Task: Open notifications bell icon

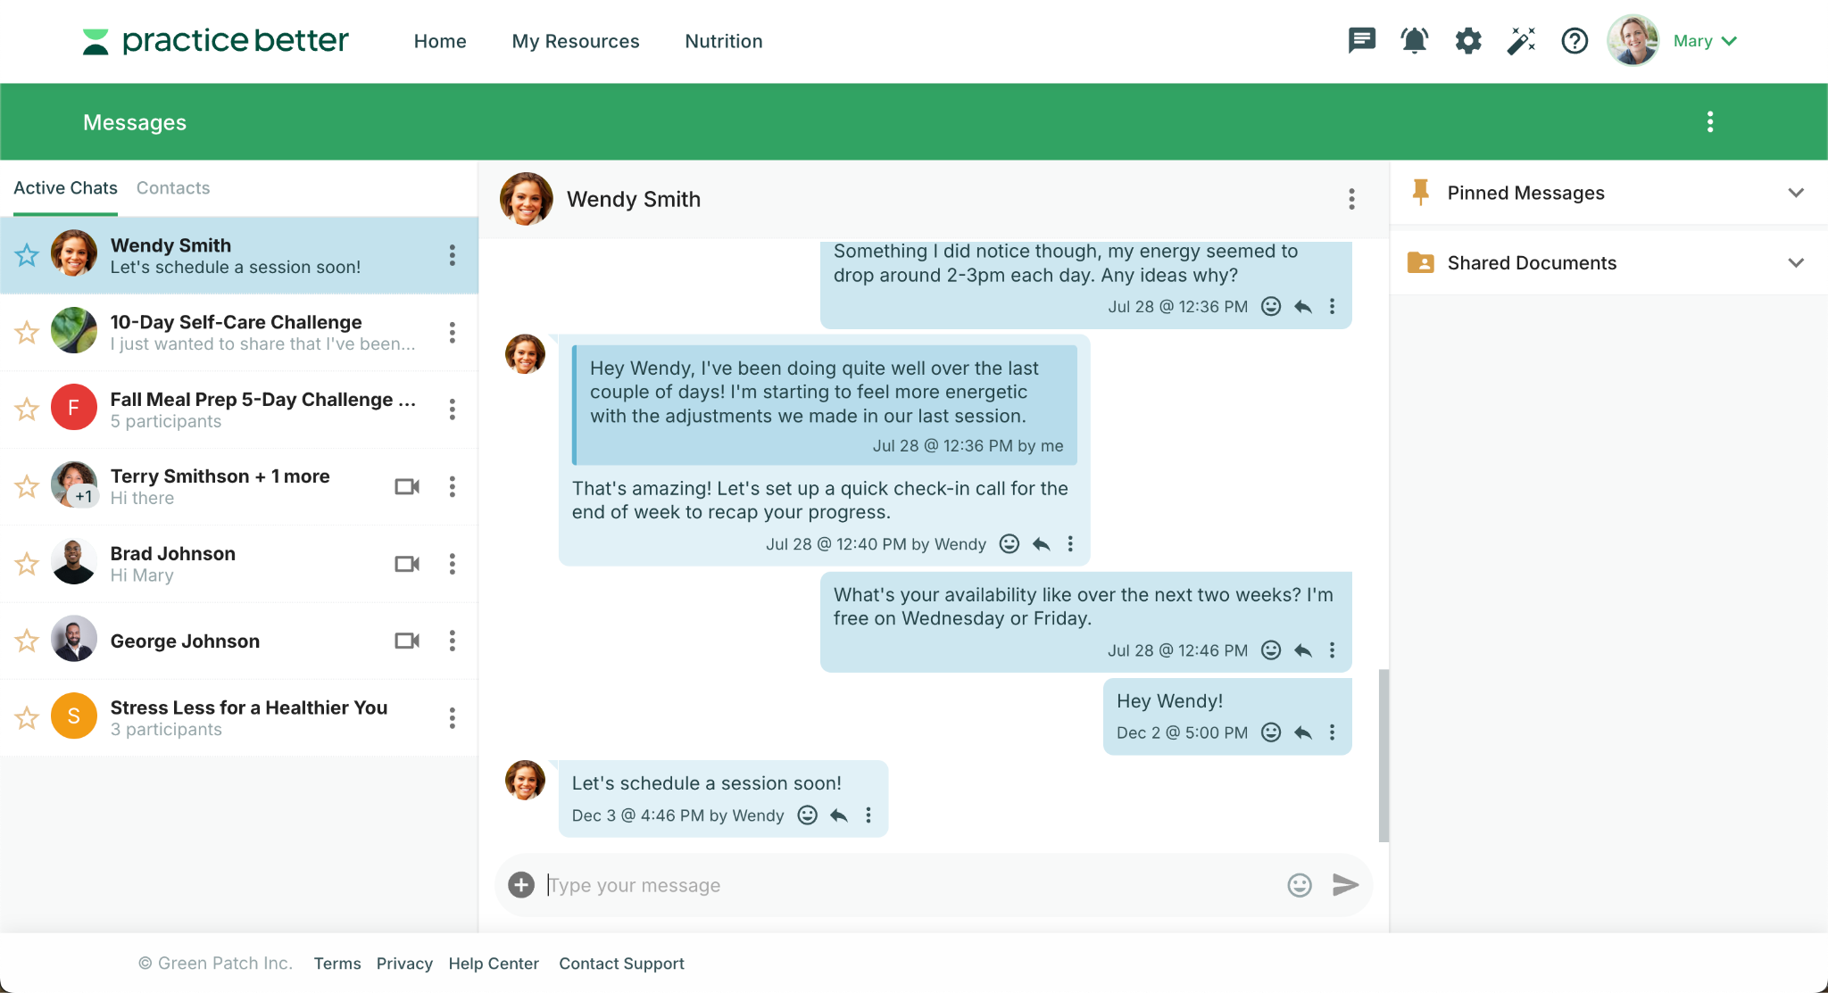Action: coord(1415,41)
